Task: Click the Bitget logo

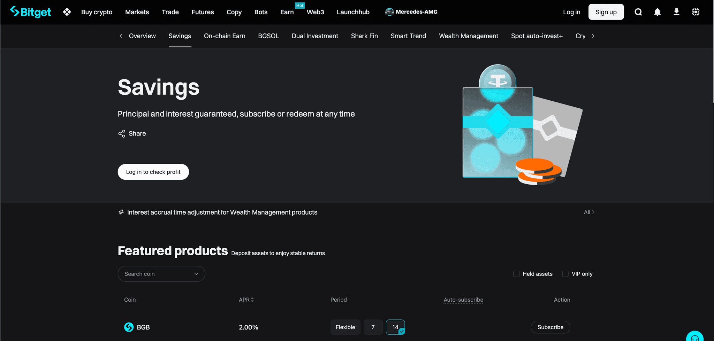Action: pyautogui.click(x=30, y=12)
